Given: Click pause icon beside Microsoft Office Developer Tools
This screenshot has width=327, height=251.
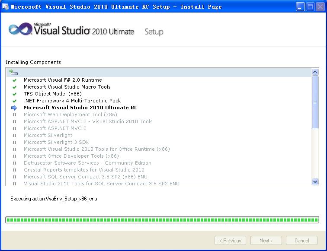Looking at the screenshot, I should tap(14, 156).
